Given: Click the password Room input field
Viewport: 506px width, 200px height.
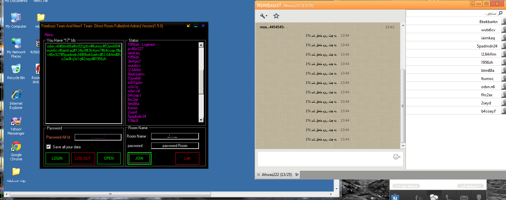Looking at the screenshot, I should (175, 146).
